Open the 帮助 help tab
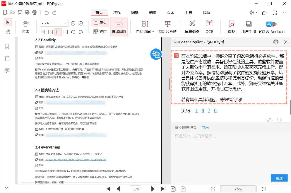 [x=206, y=12]
